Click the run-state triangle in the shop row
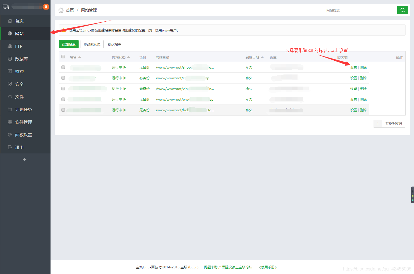414x274 pixels. 125,67
